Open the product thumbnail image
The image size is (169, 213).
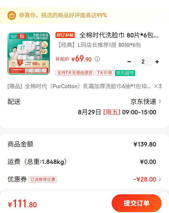click(x=29, y=53)
